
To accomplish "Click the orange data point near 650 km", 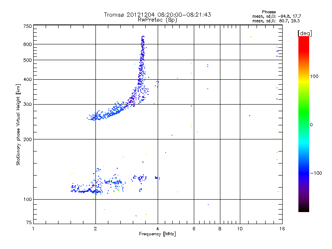I will click(x=251, y=37).
